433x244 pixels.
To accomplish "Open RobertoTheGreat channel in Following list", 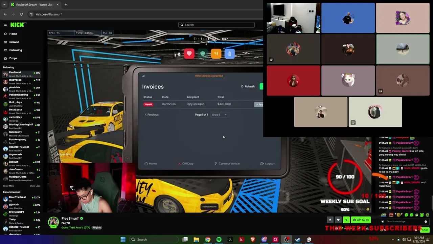I will tap(21, 148).
